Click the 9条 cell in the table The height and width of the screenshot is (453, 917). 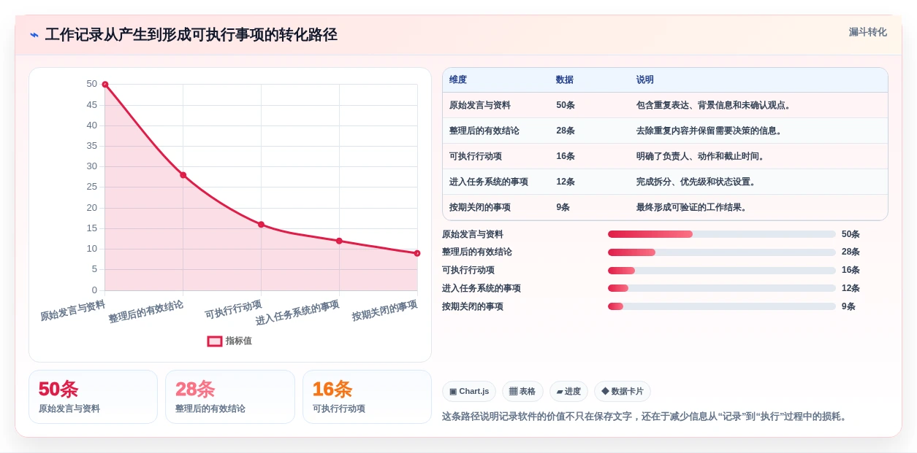563,207
